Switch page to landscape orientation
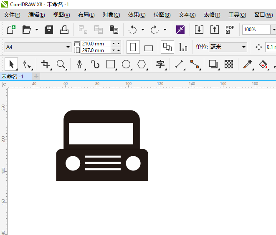 [148, 47]
